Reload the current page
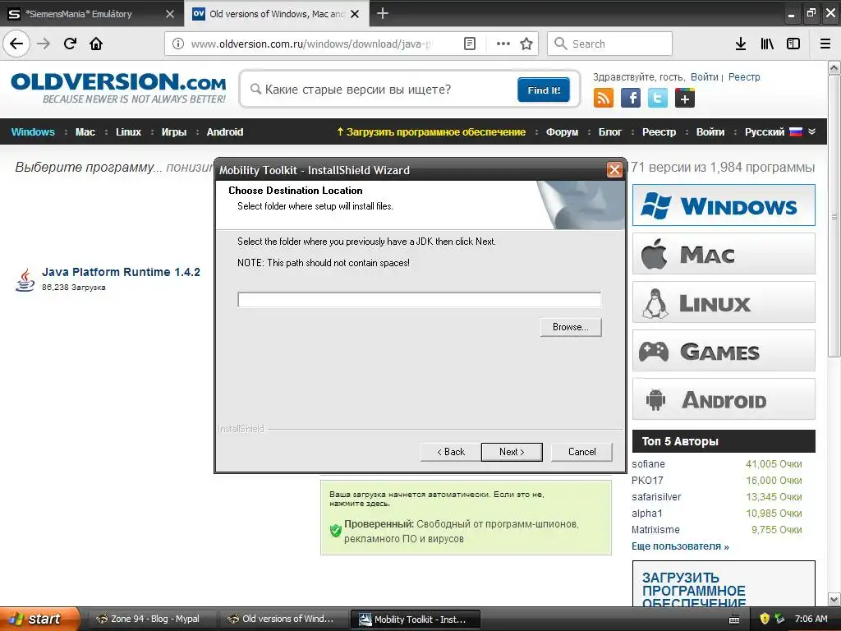841x631 pixels. (x=70, y=44)
